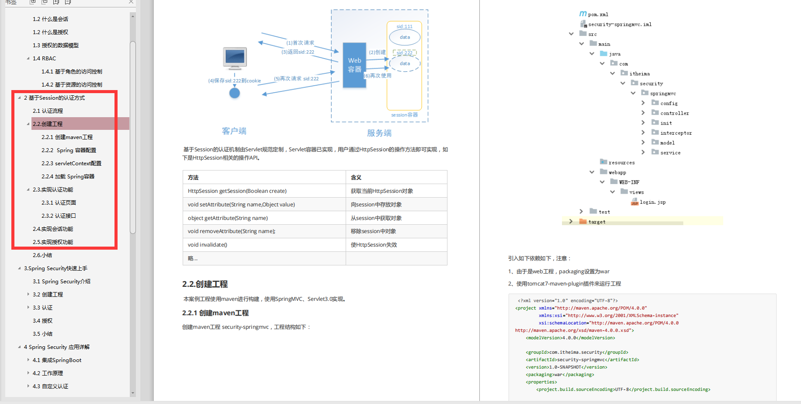Image resolution: width=801 pixels, height=404 pixels.
Task: Open bookmark 2.1 认证流程
Action: 48,111
